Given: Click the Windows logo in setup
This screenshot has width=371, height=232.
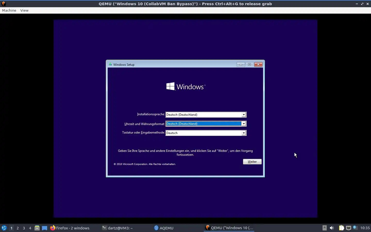Looking at the screenshot, I should [186, 87].
